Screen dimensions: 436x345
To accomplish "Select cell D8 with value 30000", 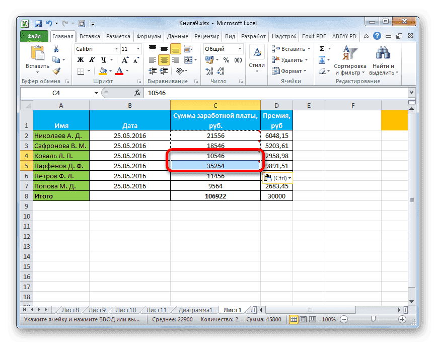I will pos(276,196).
